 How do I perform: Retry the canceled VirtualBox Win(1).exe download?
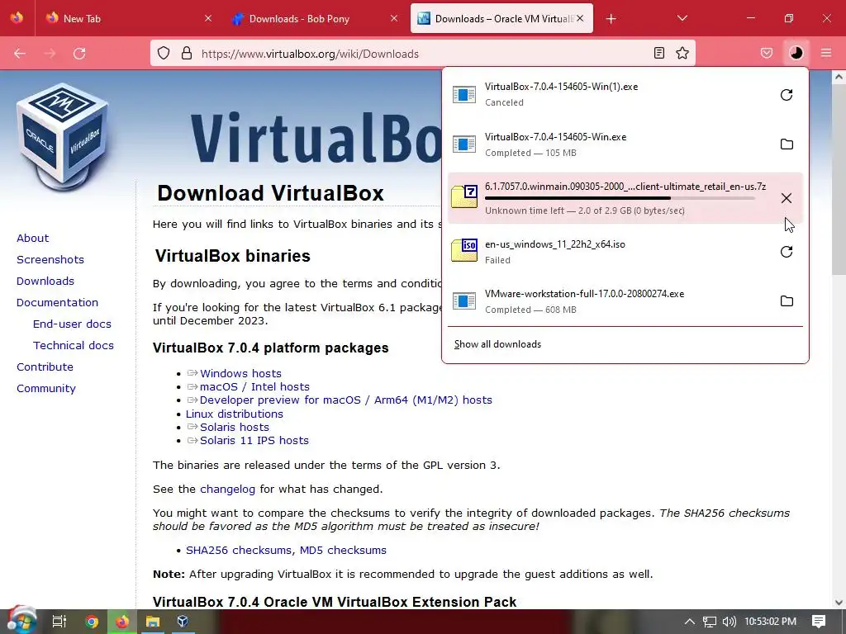tap(787, 95)
